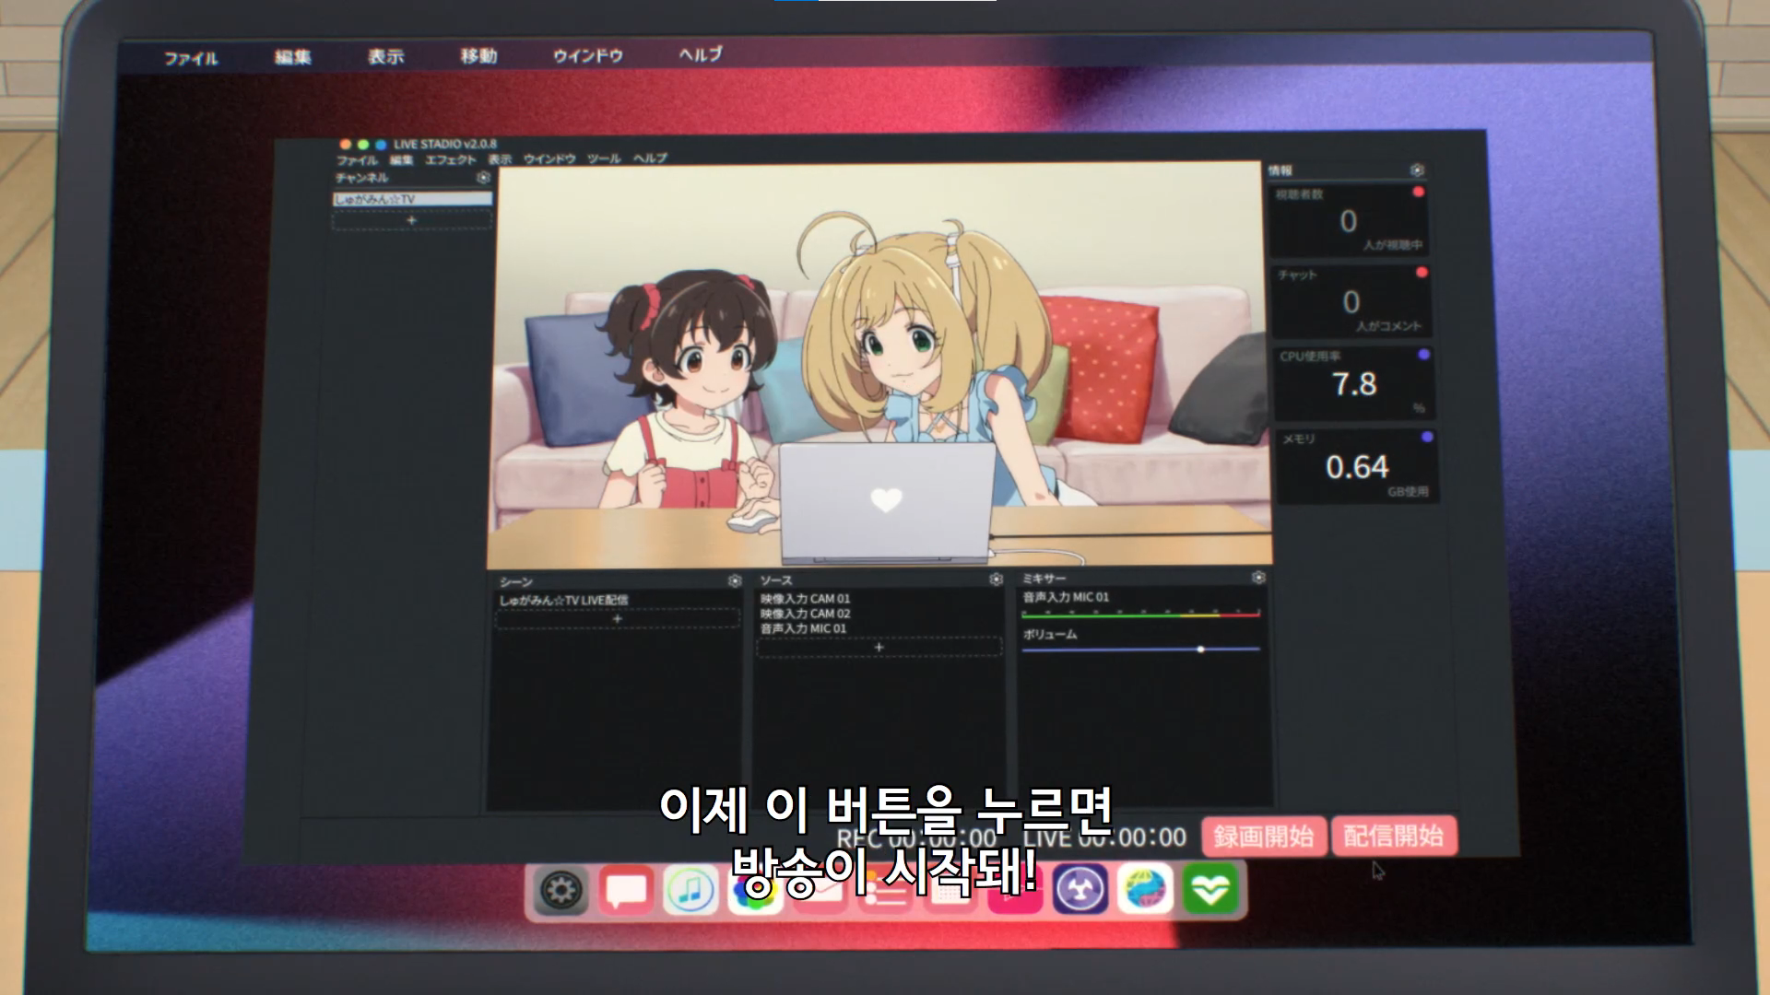Click the 配信開始 start streaming button
Image resolution: width=1770 pixels, height=995 pixels.
1393,837
